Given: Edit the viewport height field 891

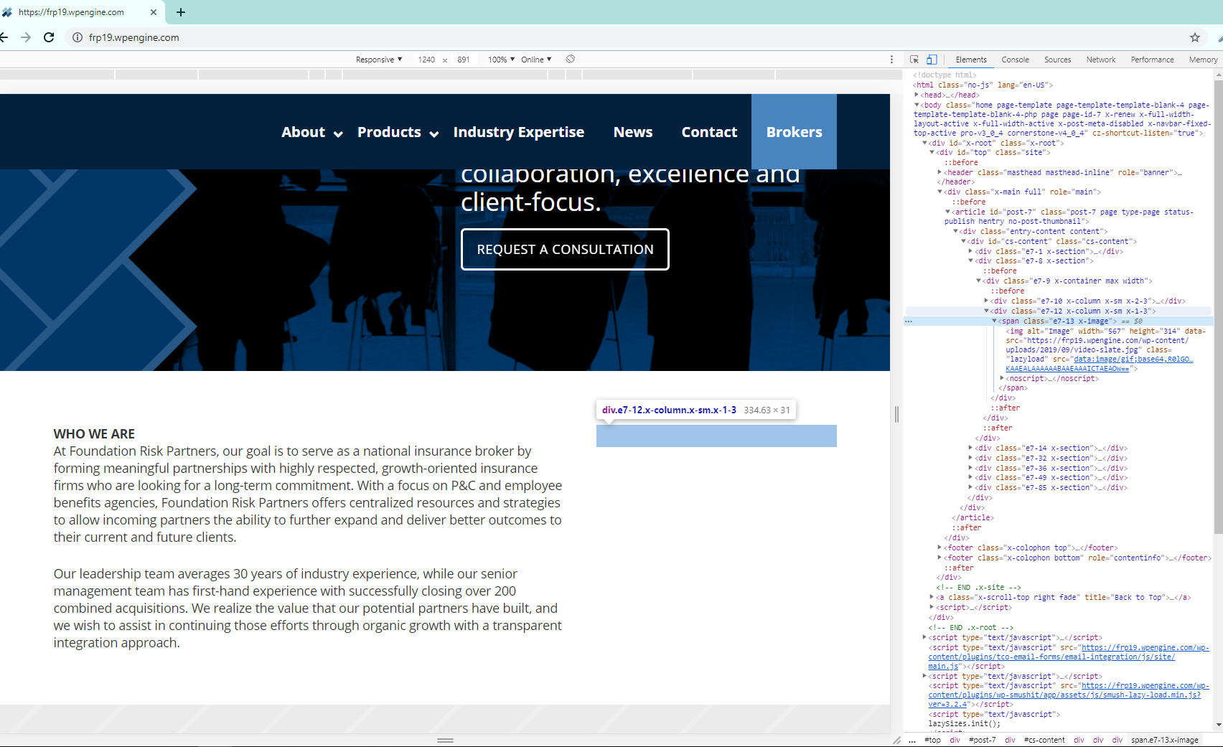Looking at the screenshot, I should (x=464, y=60).
